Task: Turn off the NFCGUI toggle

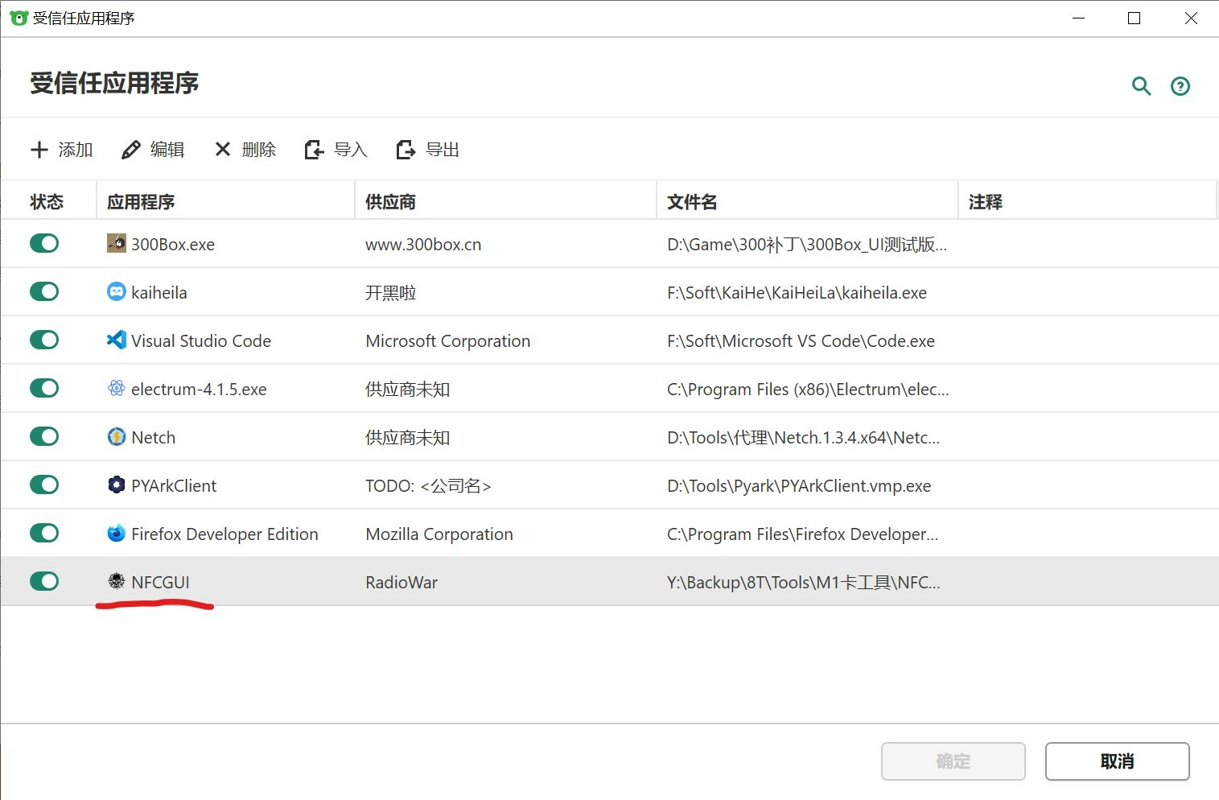Action: point(44,581)
